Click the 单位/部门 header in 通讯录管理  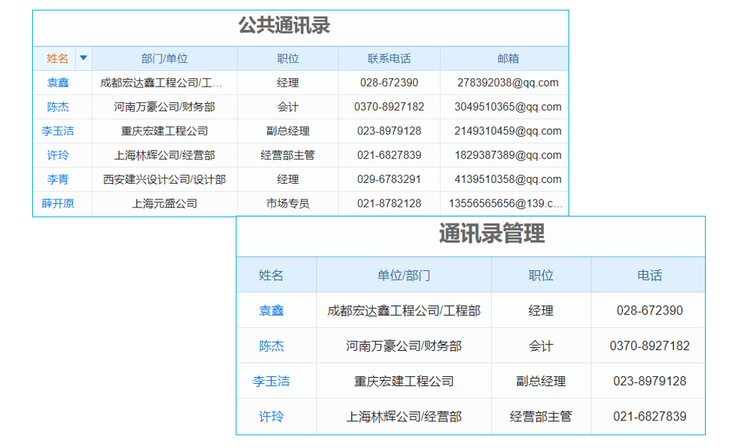coord(403,275)
